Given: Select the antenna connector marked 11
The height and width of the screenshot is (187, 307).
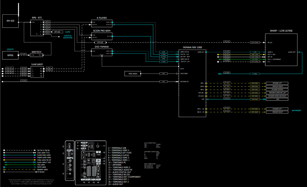Looking at the screenshot, I should coord(98,146).
